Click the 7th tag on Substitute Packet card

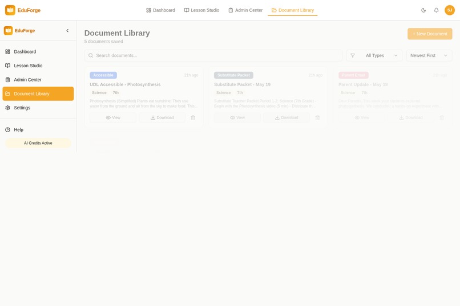(x=240, y=92)
